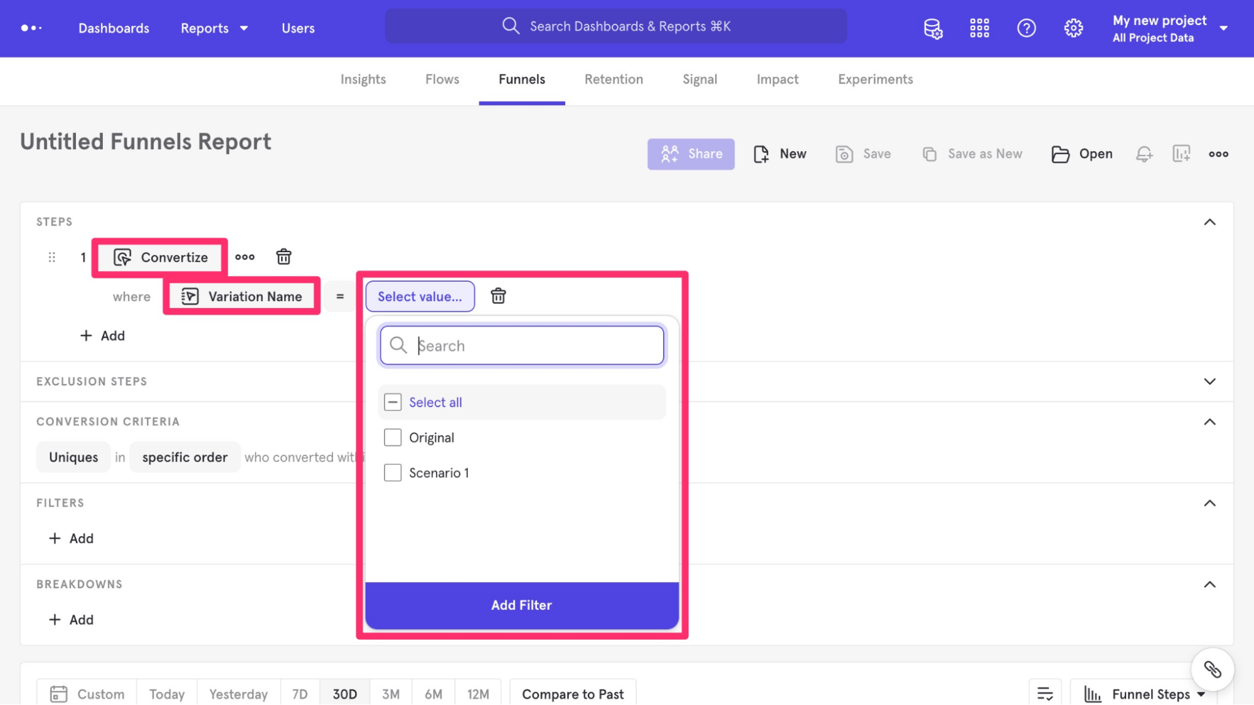Viewport: 1254px width, 705px height.
Task: Expand the Exclusion Steps section
Action: pyautogui.click(x=1209, y=381)
